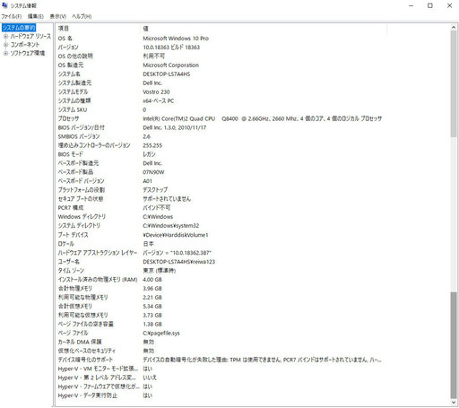Select the Hyper-V データ実行防止 row

click(x=221, y=395)
